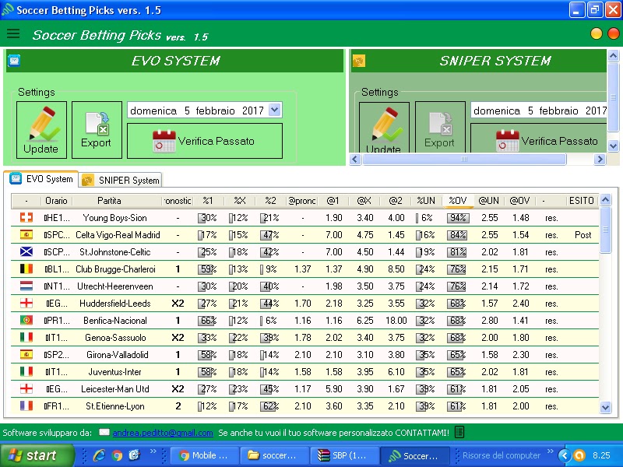Viewport: 623px width, 467px height.
Task: Open the hamburger menu icon
Action: click(x=13, y=33)
